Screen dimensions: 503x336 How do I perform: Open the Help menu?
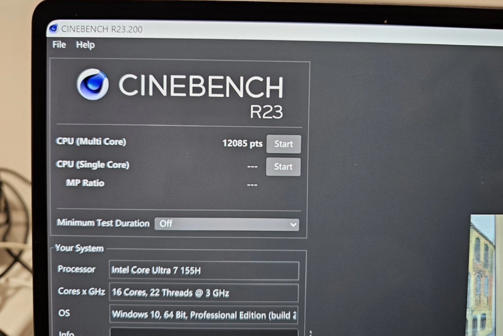point(85,45)
